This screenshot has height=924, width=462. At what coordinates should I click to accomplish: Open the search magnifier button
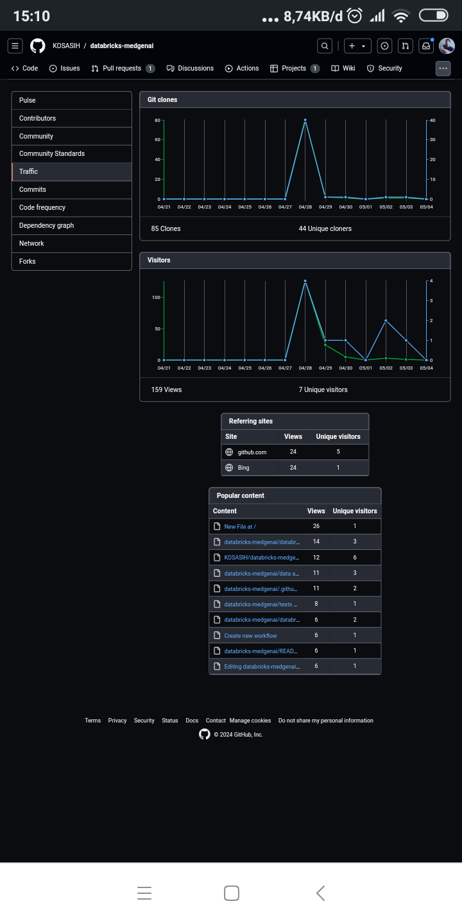[x=325, y=46]
